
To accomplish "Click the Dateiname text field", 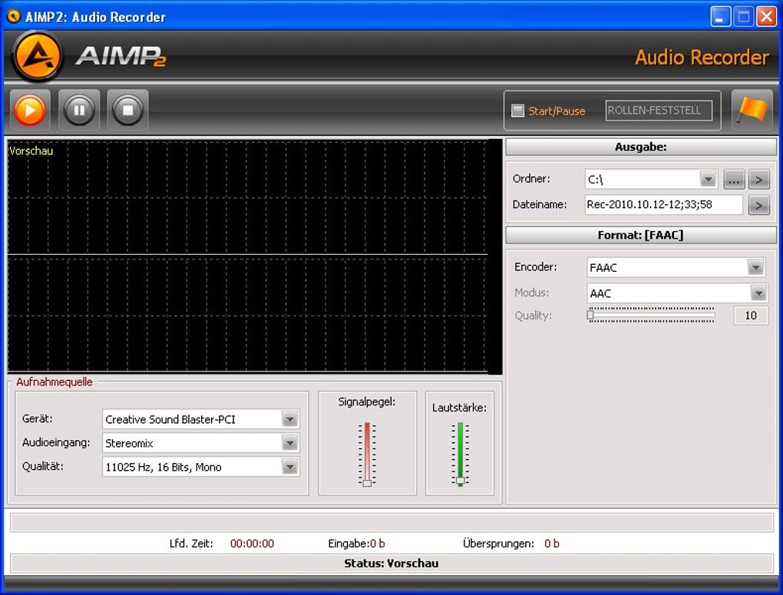I will tap(664, 204).
